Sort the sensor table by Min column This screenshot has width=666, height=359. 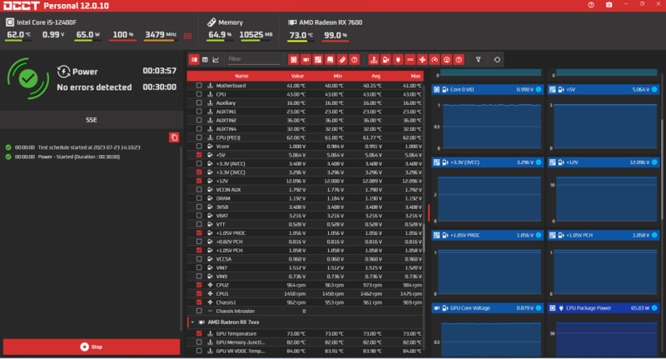click(x=338, y=76)
